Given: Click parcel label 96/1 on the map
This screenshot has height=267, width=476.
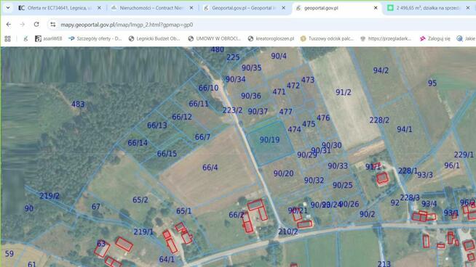Looking at the screenshot, I should point(452,165).
